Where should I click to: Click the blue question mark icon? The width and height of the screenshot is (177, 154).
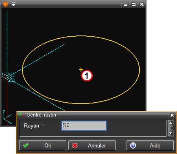pos(133,145)
